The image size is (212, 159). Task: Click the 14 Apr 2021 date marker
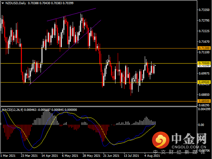point(50,156)
